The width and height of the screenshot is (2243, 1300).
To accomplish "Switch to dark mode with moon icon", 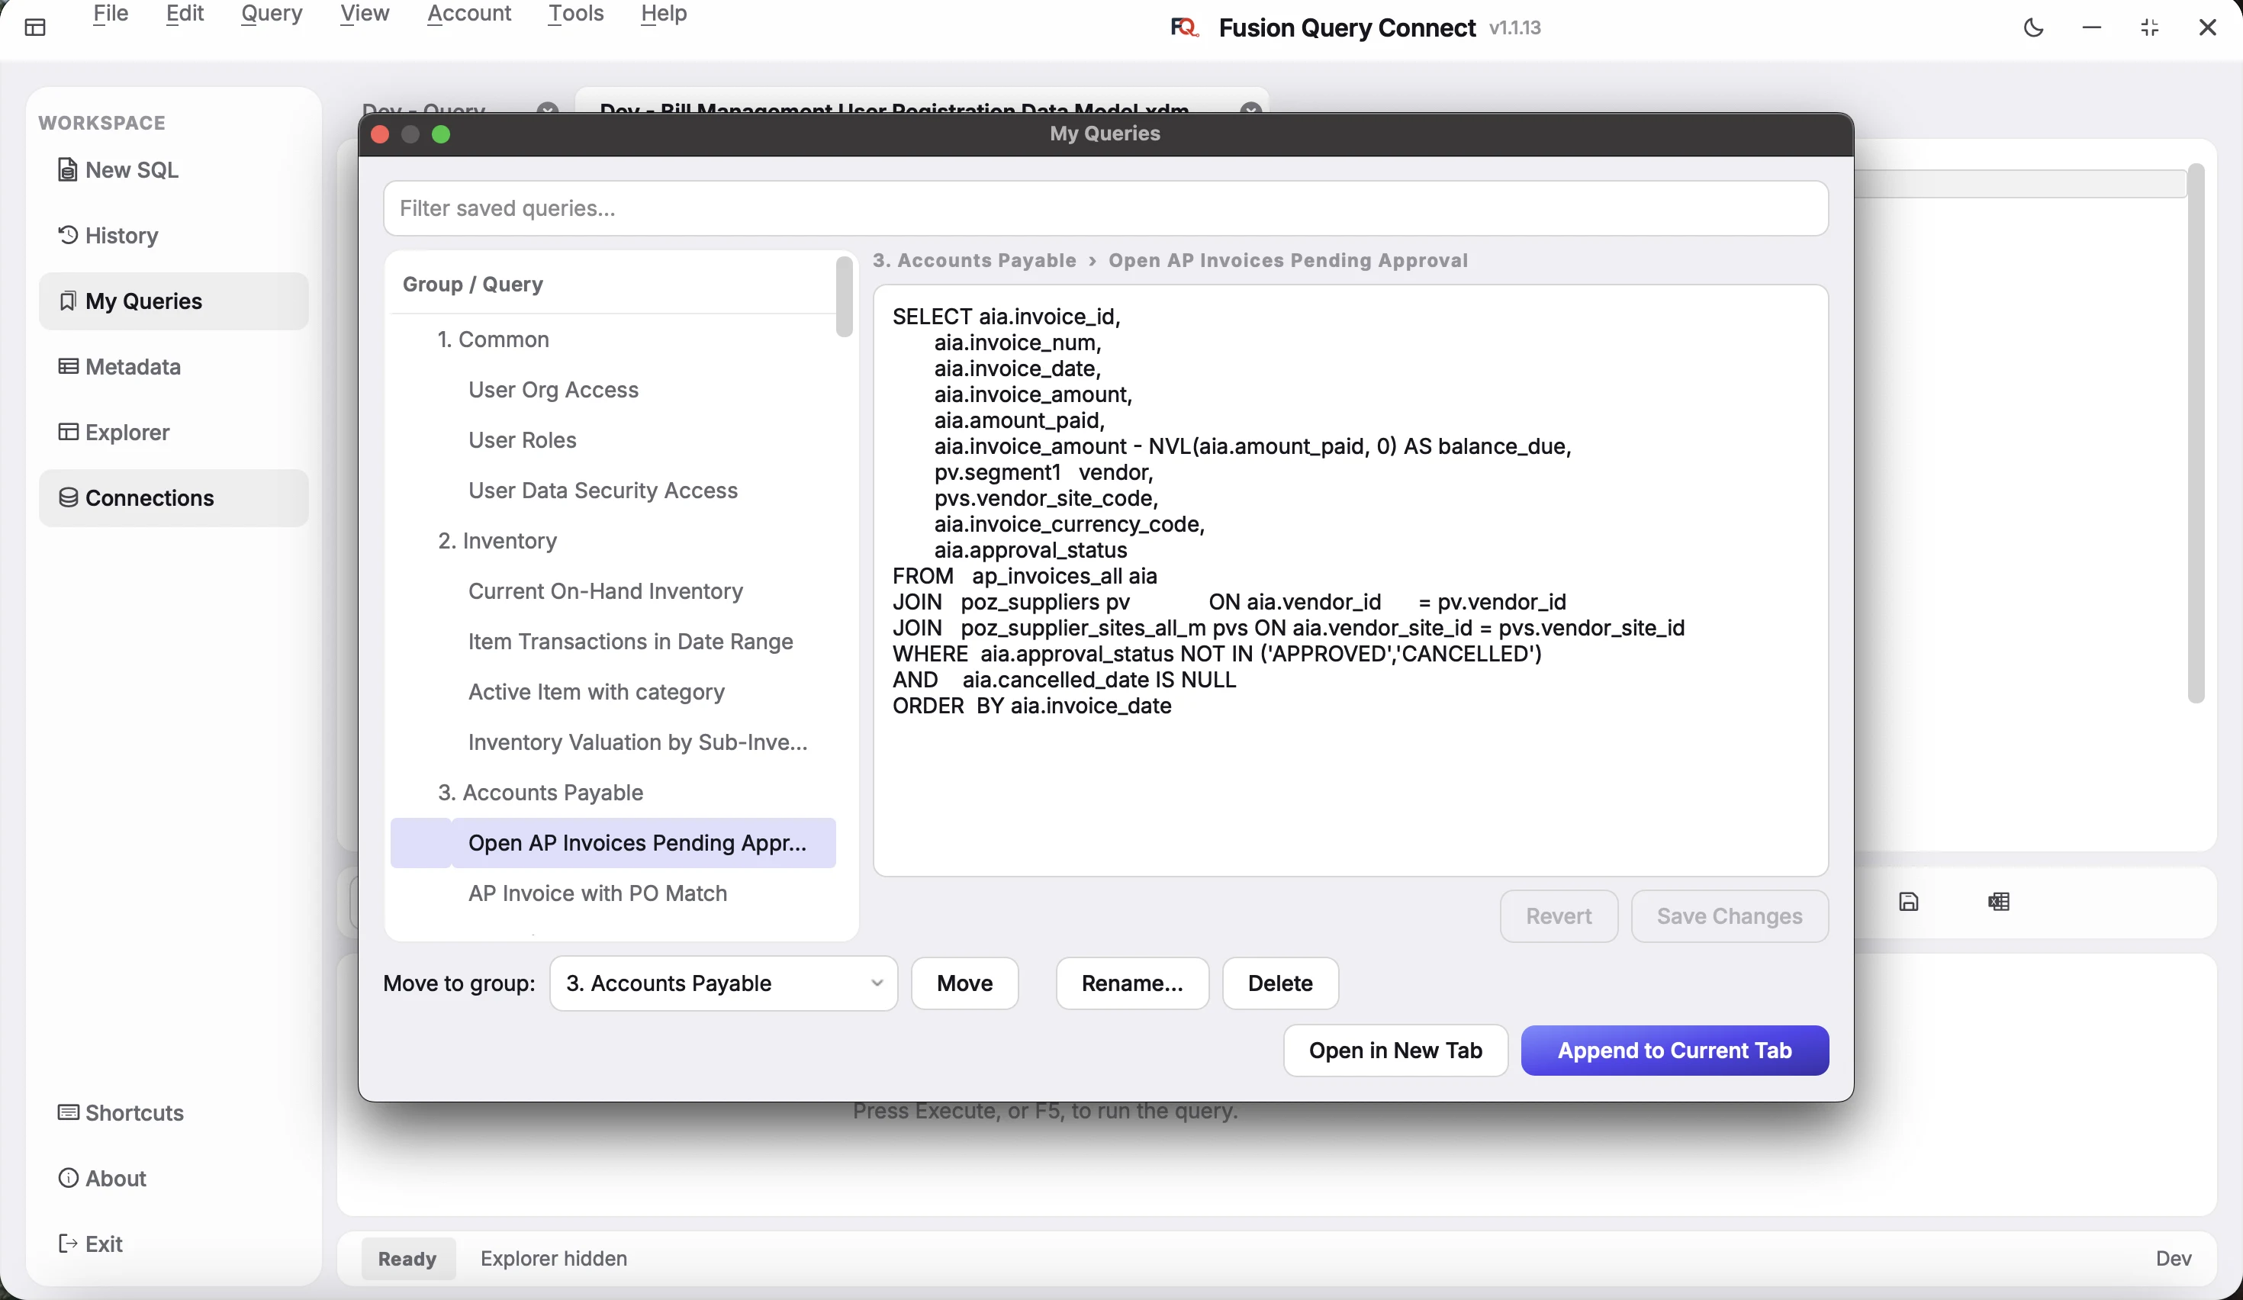I will pyautogui.click(x=2034, y=27).
